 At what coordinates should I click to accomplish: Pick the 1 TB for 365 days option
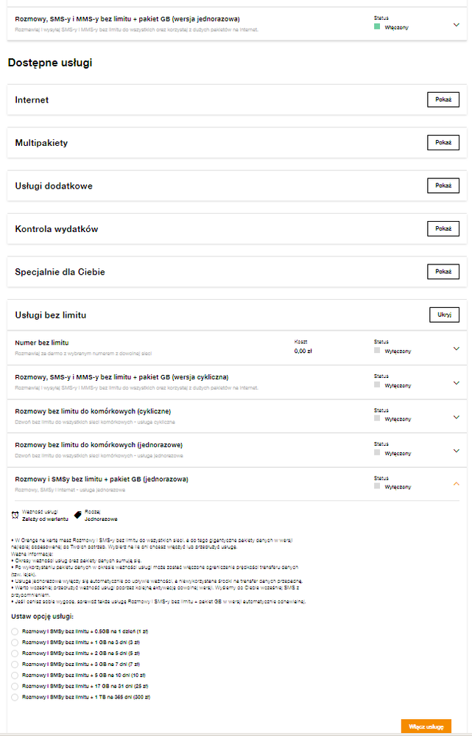pos(15,696)
